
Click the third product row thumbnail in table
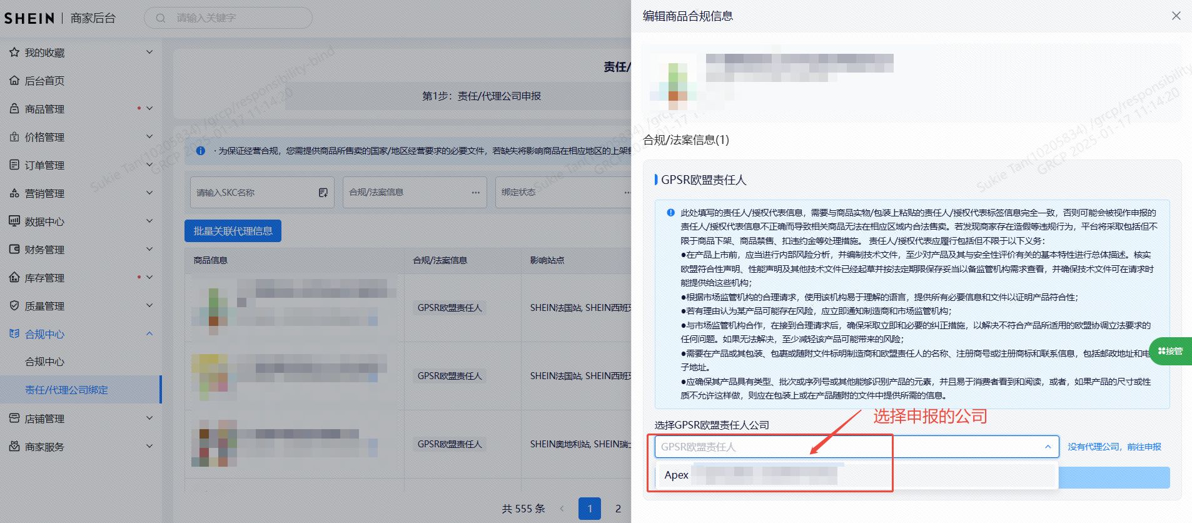[213, 444]
